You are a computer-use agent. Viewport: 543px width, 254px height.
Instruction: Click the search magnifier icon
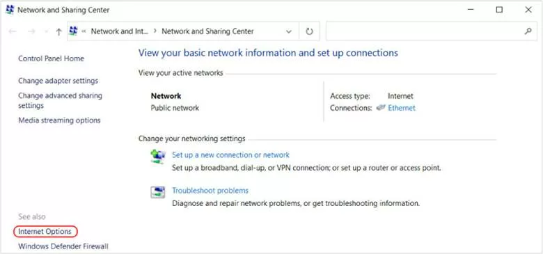528,31
